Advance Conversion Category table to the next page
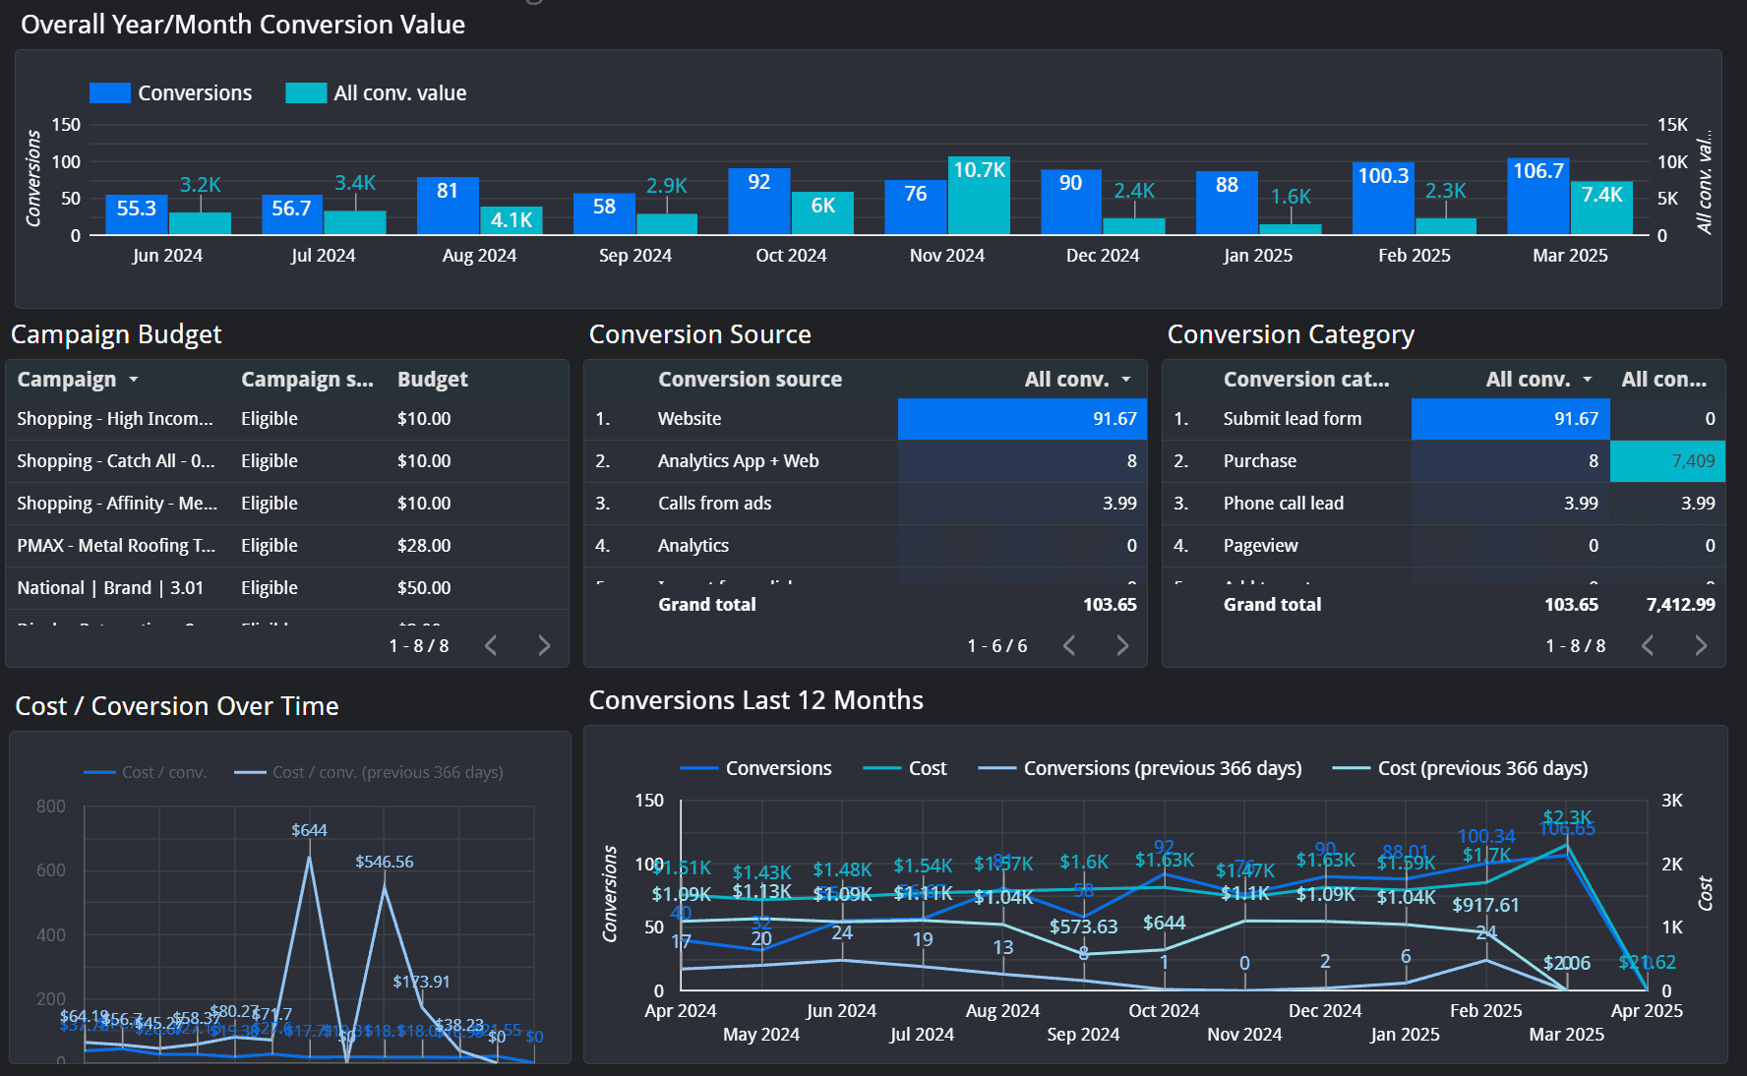 (x=1701, y=645)
